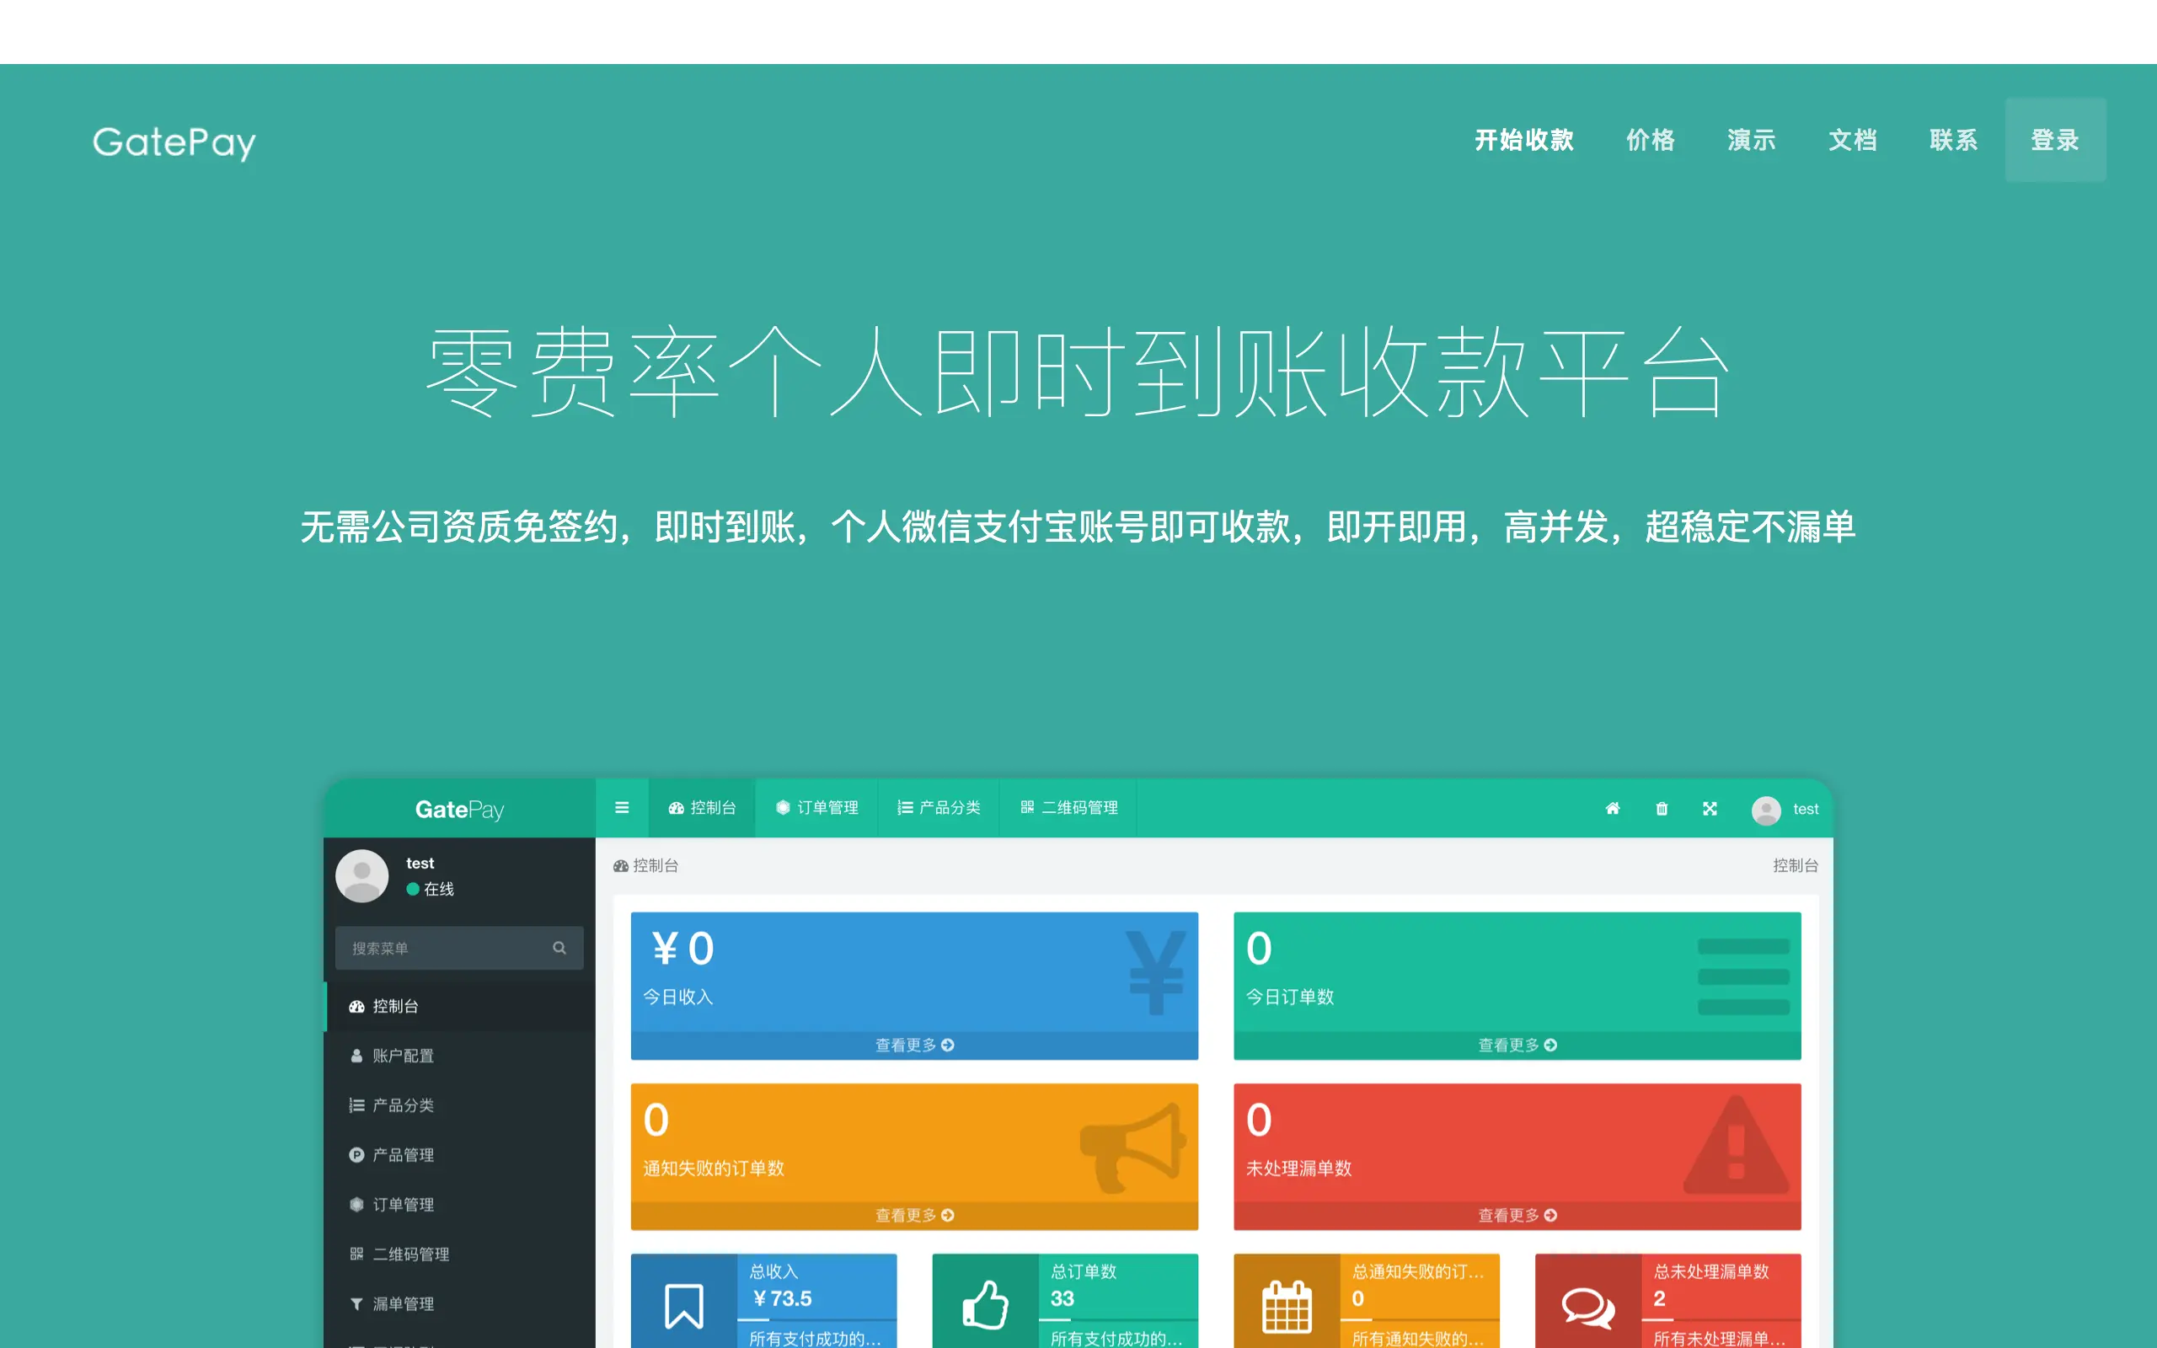Click the thumbs-up icon on 总订单数 card
The height and width of the screenshot is (1348, 2157).
coord(985,1305)
